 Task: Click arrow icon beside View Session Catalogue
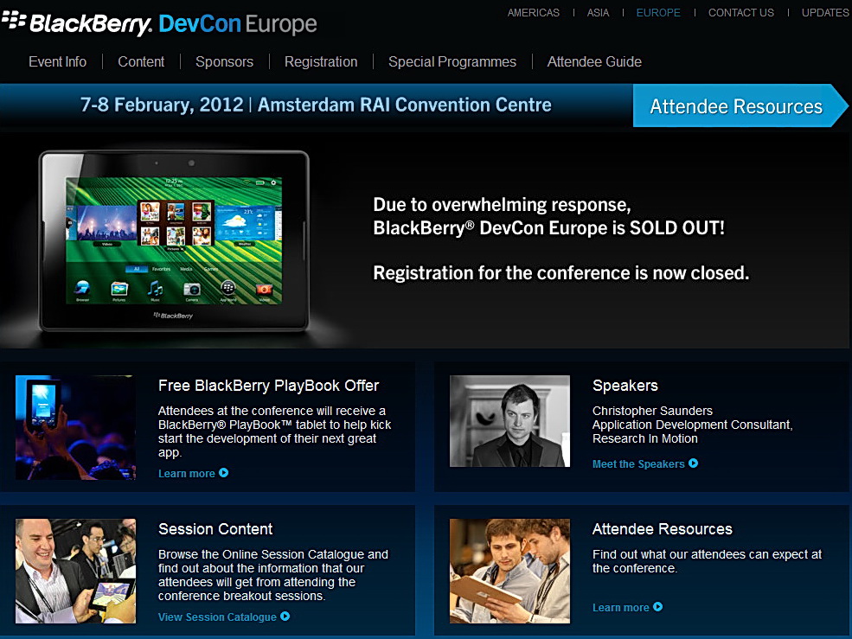(285, 617)
